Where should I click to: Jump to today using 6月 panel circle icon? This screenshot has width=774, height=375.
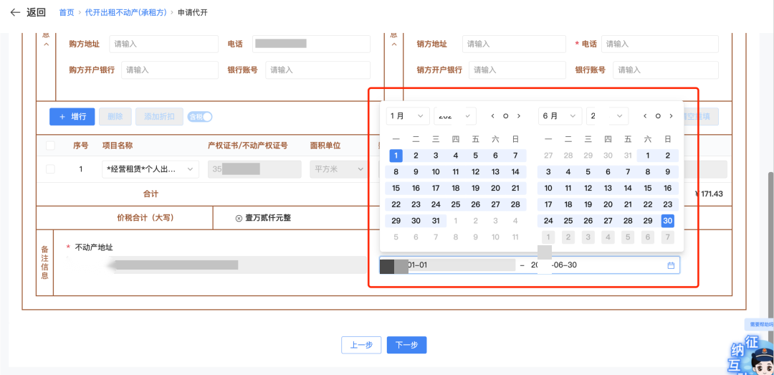[658, 116]
